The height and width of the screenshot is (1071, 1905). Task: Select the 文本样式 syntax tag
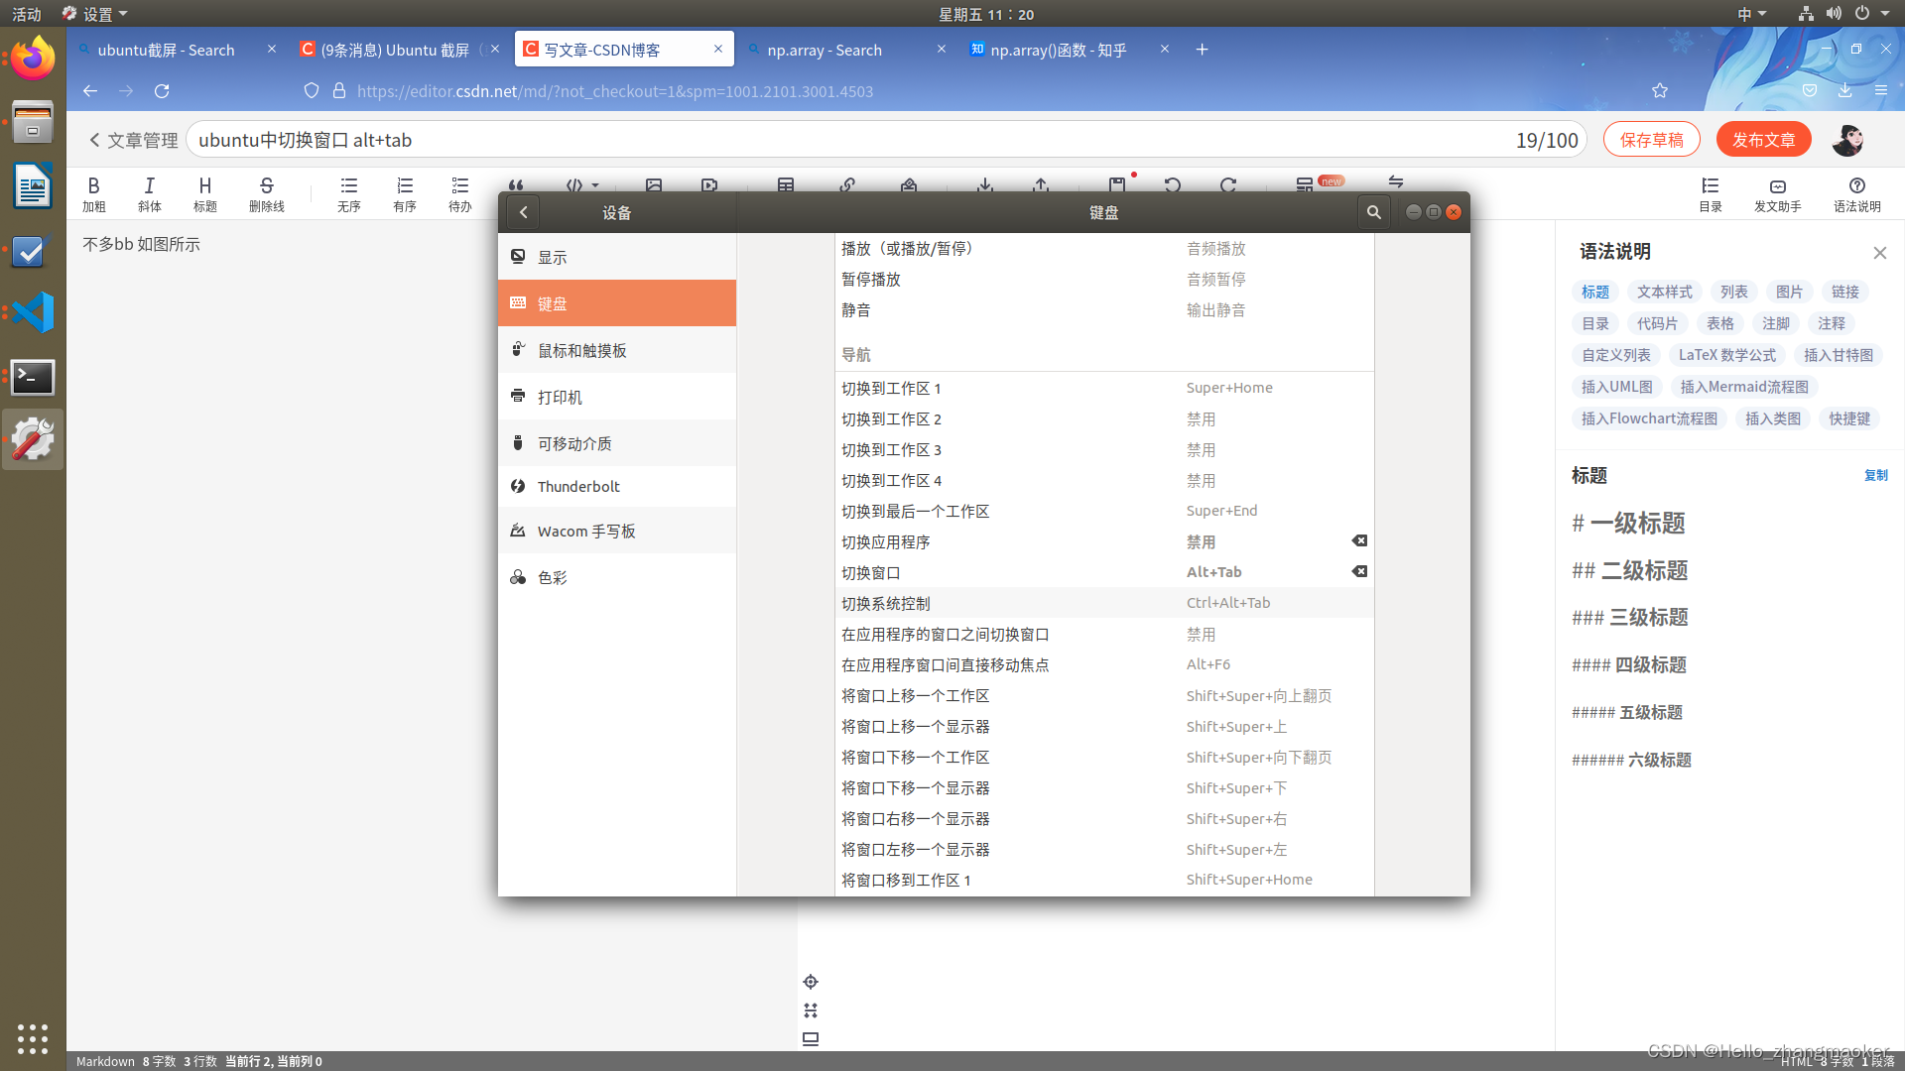click(x=1664, y=292)
